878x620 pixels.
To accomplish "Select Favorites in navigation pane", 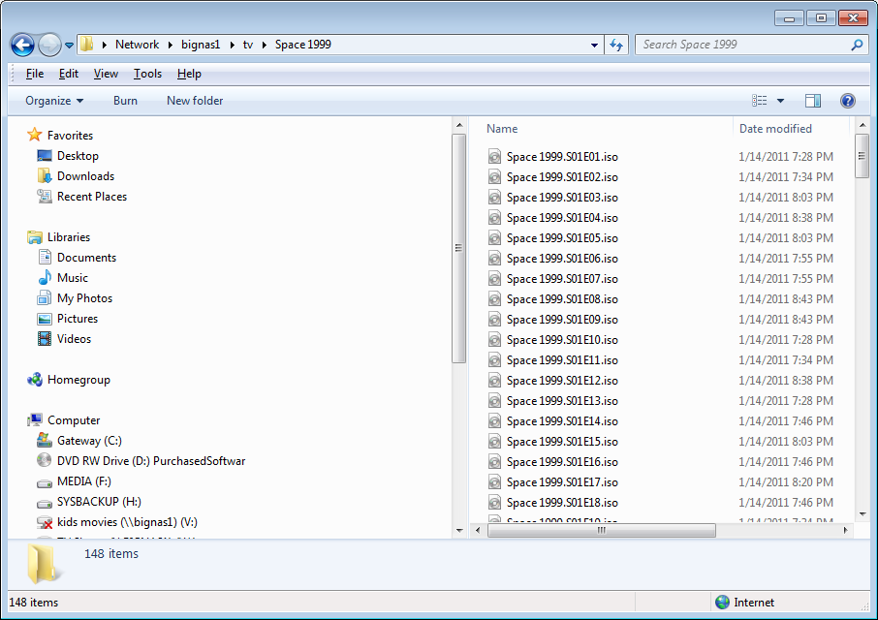I will click(x=70, y=136).
